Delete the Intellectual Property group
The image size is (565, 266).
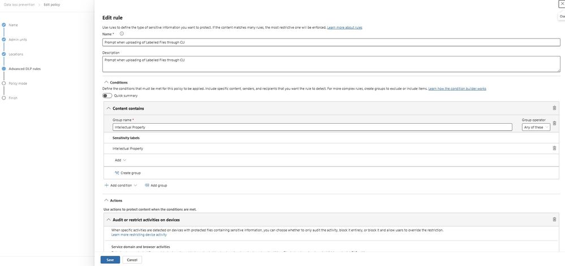click(554, 123)
